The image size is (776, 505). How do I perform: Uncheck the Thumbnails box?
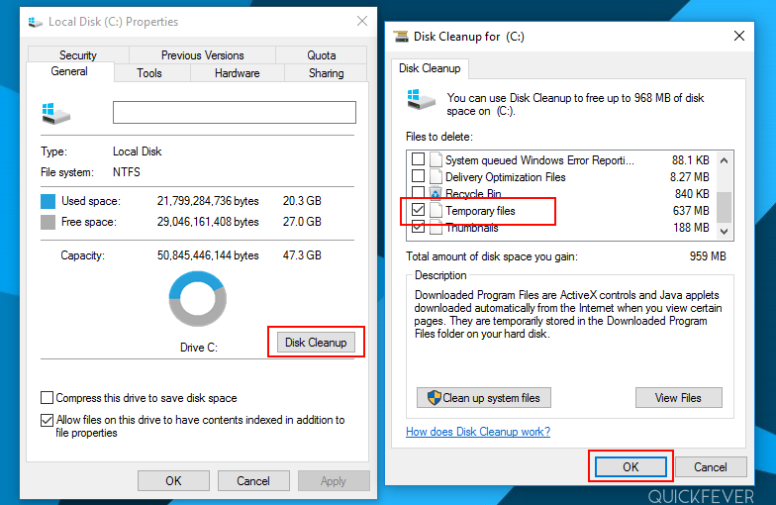pyautogui.click(x=418, y=227)
